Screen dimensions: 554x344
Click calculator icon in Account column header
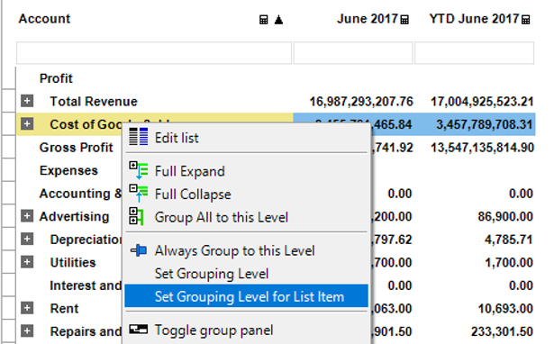coord(264,20)
